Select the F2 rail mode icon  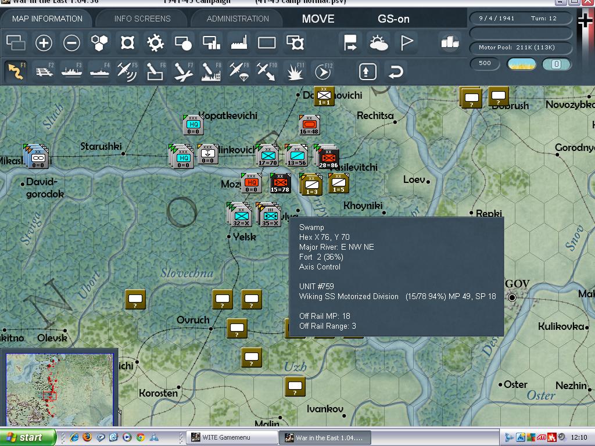point(44,71)
